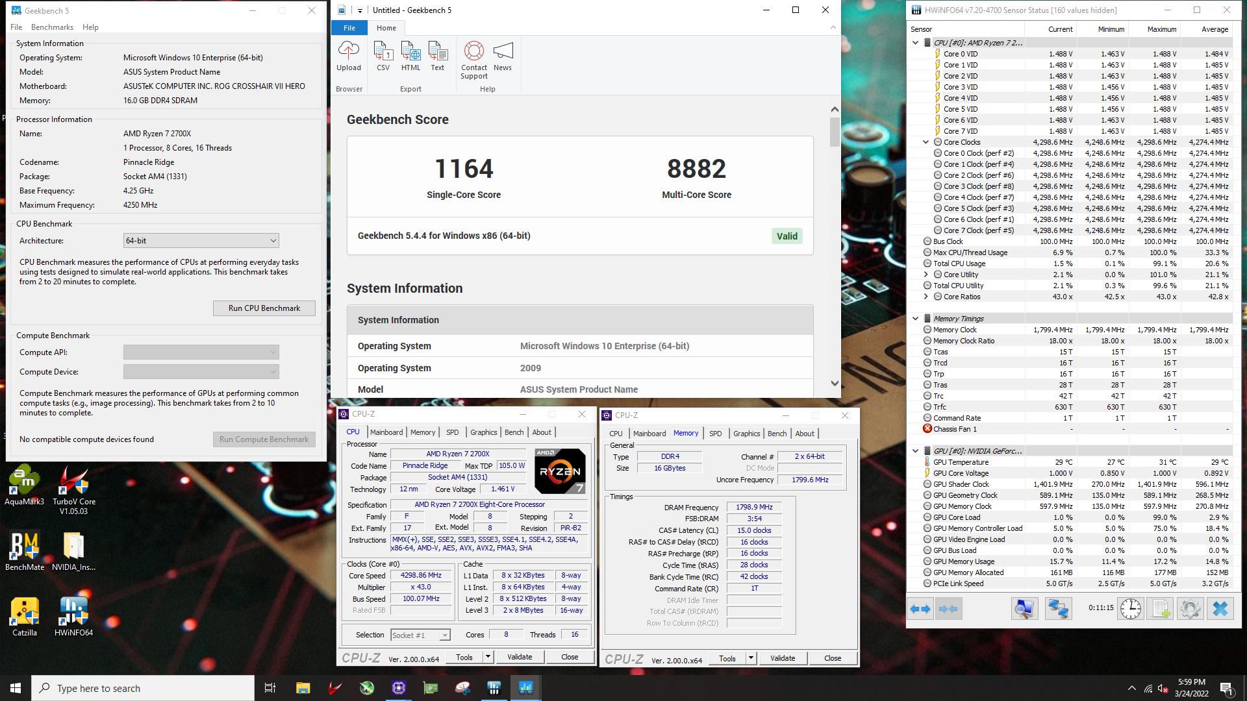Open Tools dropdown arrow in left CPU-Z
Screen dimensions: 1247x701
coord(488,657)
